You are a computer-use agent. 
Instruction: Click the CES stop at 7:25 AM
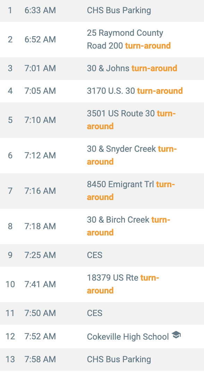pyautogui.click(x=102, y=255)
